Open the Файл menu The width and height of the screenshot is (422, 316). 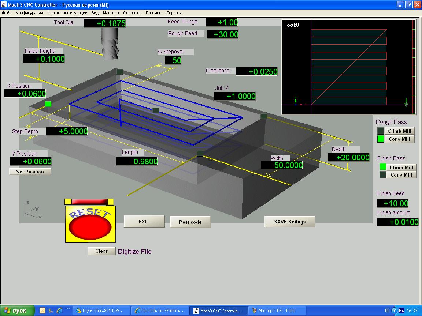point(7,13)
